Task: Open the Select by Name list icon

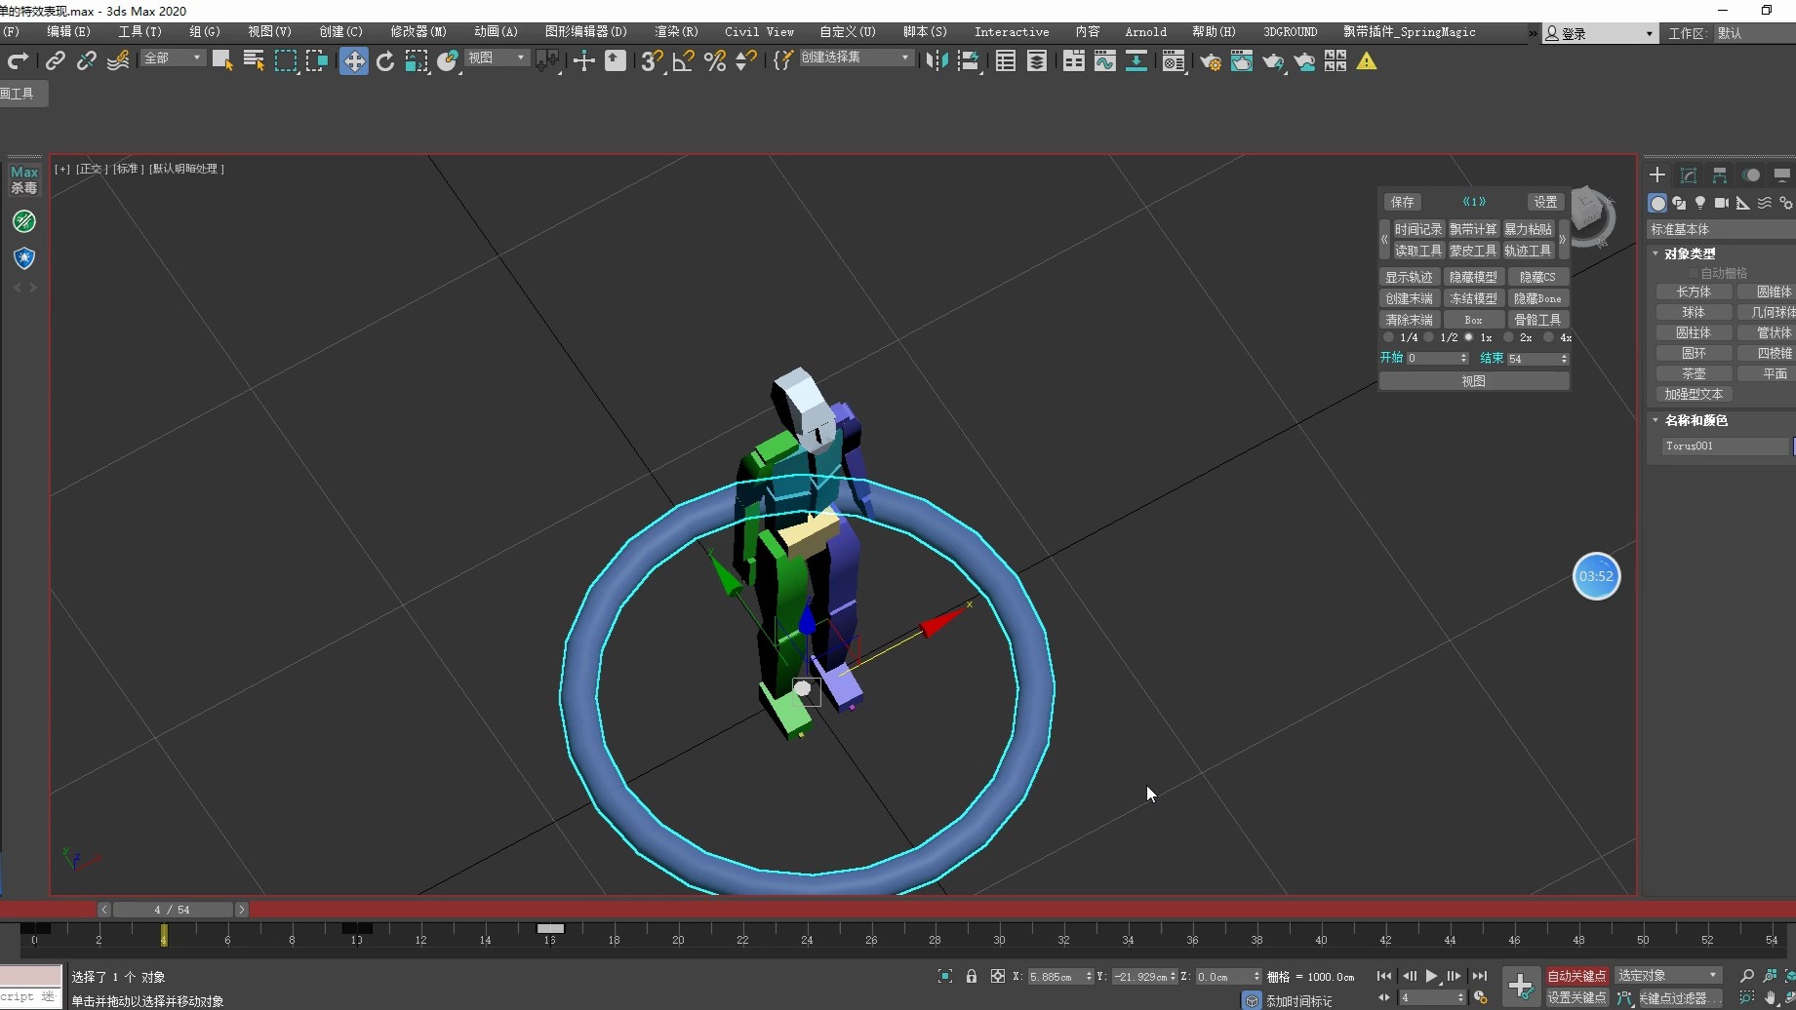Action: [x=254, y=61]
